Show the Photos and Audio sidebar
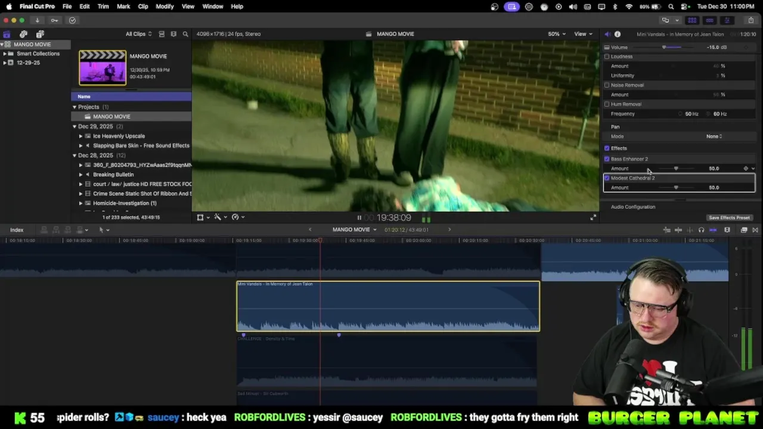Image resolution: width=763 pixels, height=429 pixels. [x=23, y=34]
